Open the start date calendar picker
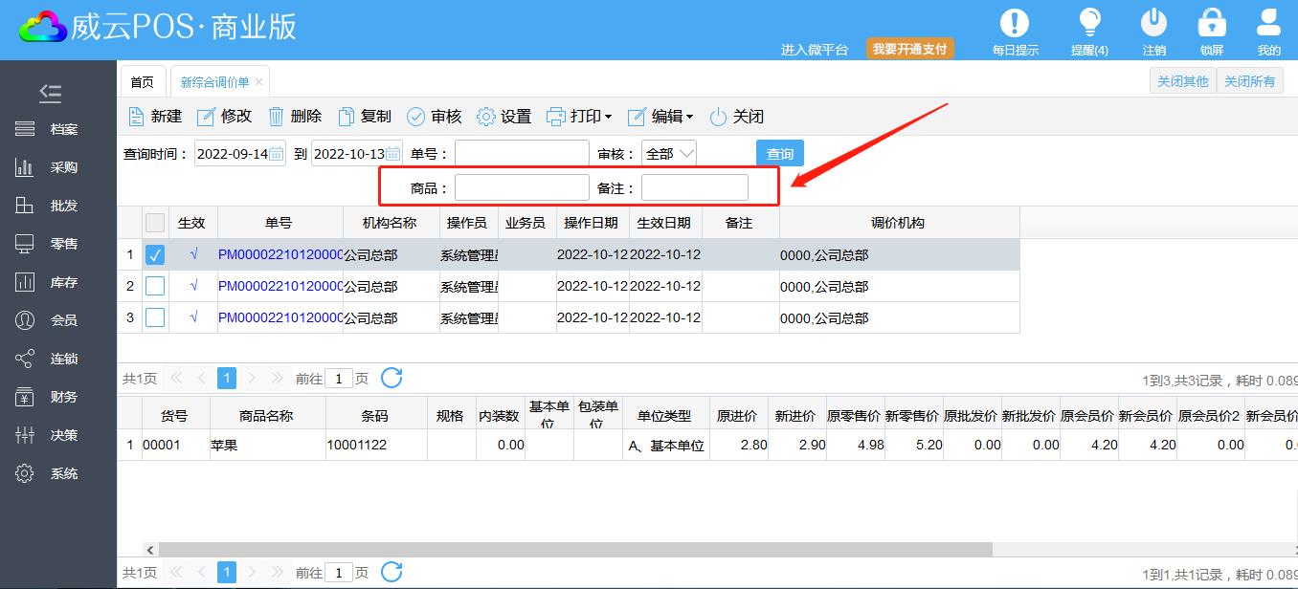Screen dimensions: 1298x589 [276, 154]
